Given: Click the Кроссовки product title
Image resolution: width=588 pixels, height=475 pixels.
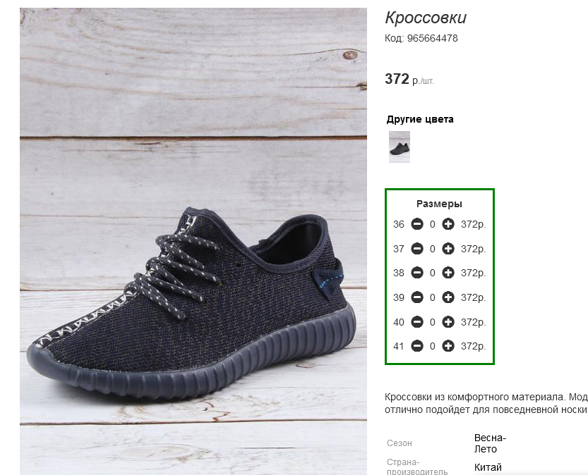Looking at the screenshot, I should [426, 18].
